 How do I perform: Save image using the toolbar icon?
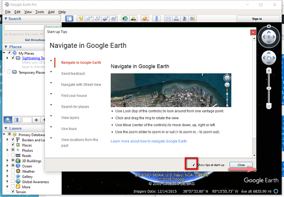click(185, 18)
